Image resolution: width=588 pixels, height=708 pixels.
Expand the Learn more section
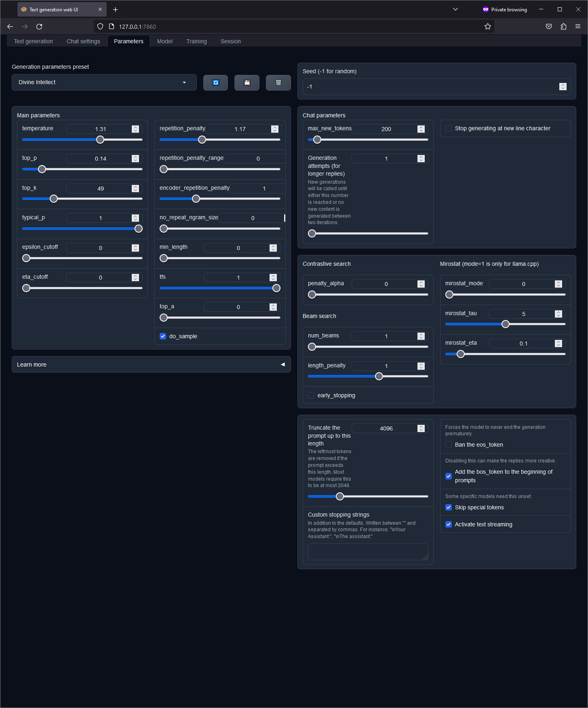[x=151, y=365]
